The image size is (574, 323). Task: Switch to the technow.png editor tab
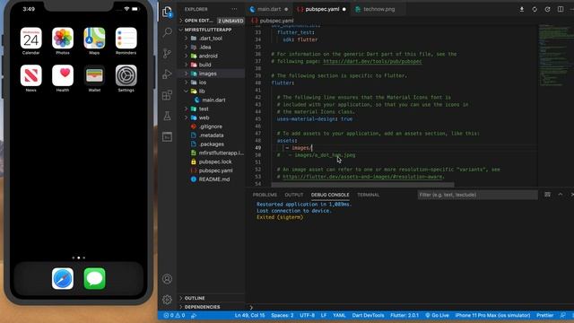(378, 9)
